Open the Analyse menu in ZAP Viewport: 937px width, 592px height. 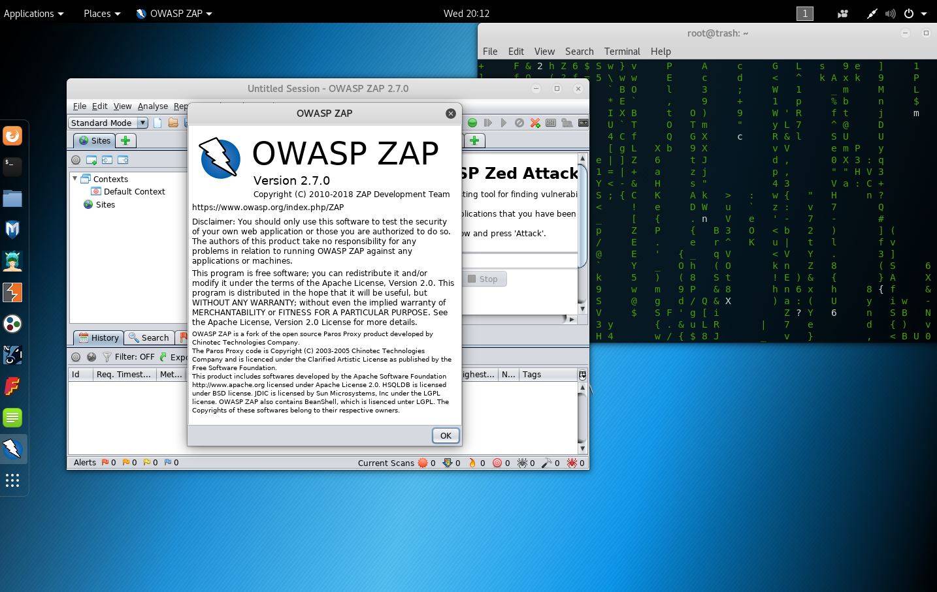pyautogui.click(x=153, y=106)
